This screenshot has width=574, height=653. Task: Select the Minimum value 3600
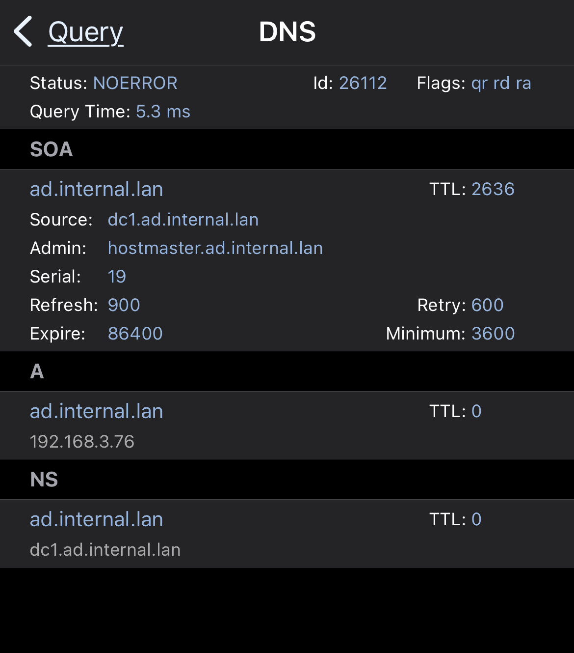pos(493,334)
